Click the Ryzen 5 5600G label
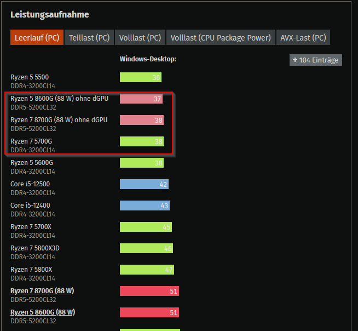 tap(32, 163)
